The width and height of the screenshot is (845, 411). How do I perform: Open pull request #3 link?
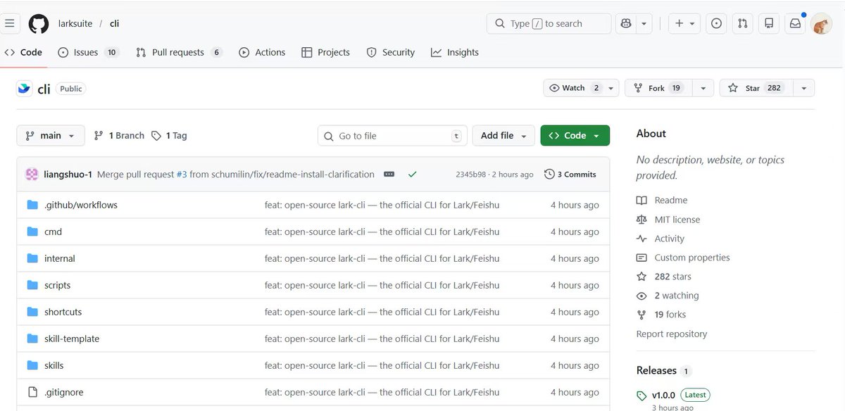(182, 175)
